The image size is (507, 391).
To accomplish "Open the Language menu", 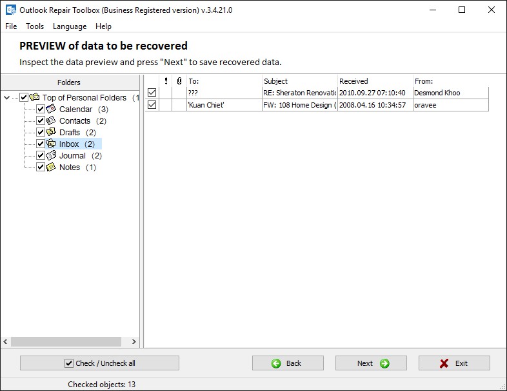I will point(70,26).
